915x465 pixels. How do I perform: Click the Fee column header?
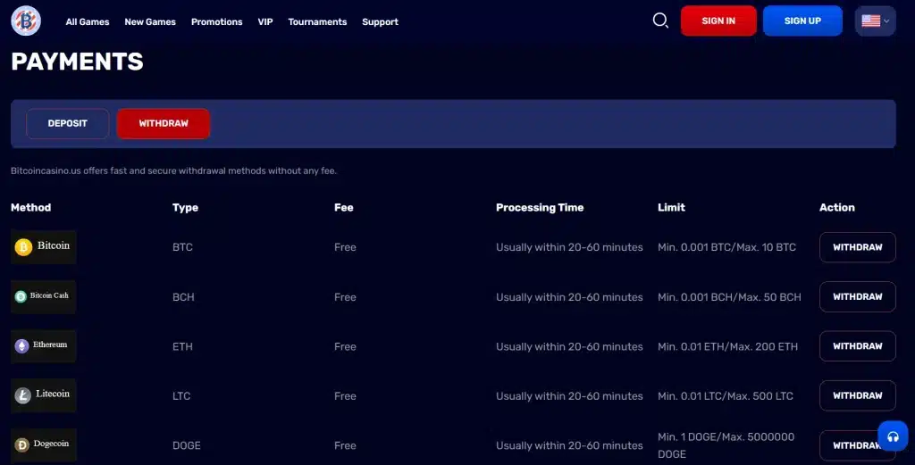tap(344, 207)
